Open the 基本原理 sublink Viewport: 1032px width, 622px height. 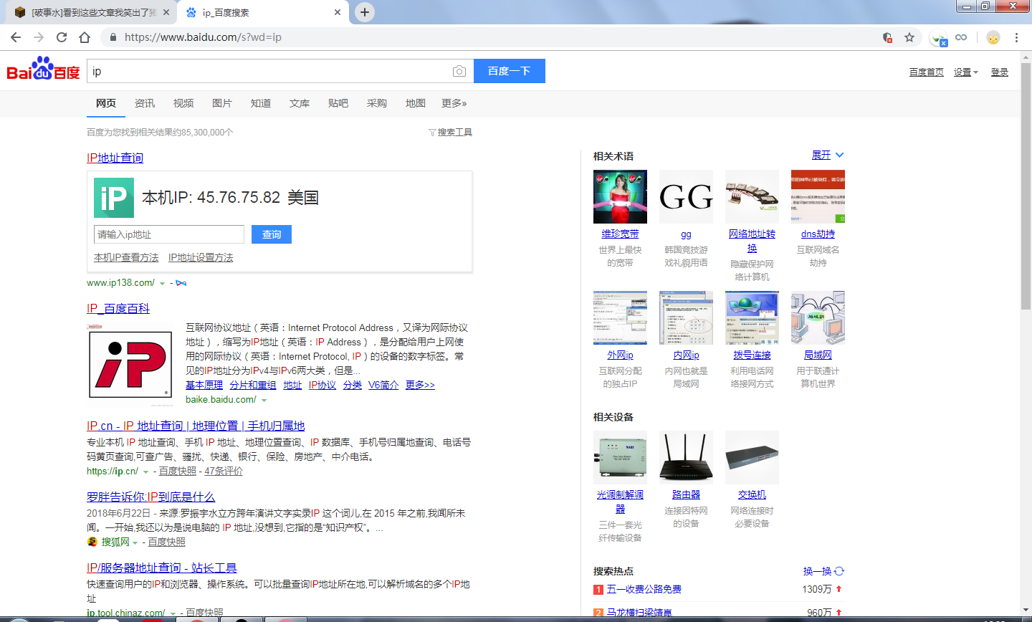[x=204, y=385]
